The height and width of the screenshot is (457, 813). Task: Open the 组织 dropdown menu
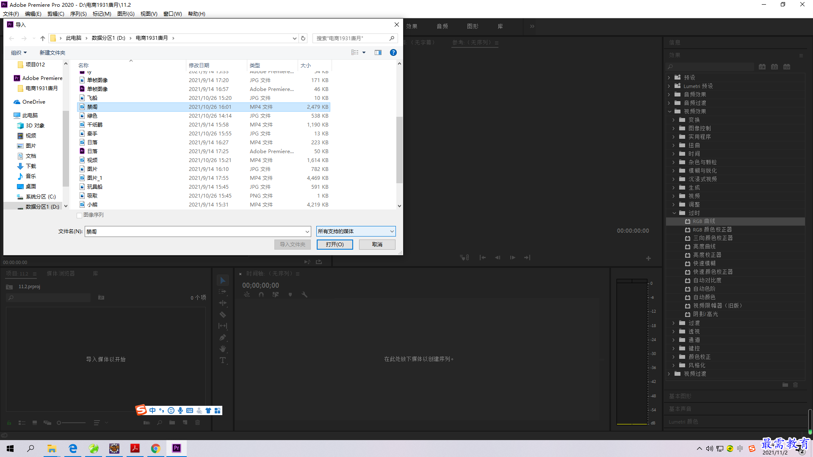tap(19, 52)
